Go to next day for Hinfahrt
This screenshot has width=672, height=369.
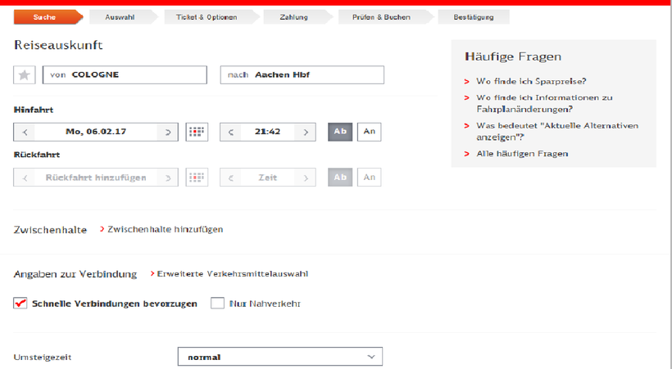tap(168, 132)
